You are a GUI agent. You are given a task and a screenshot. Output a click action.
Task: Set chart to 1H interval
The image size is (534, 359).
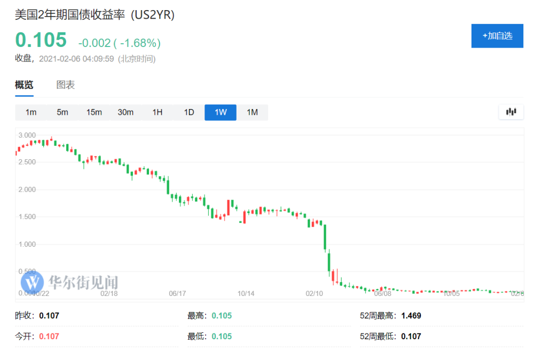tap(157, 112)
